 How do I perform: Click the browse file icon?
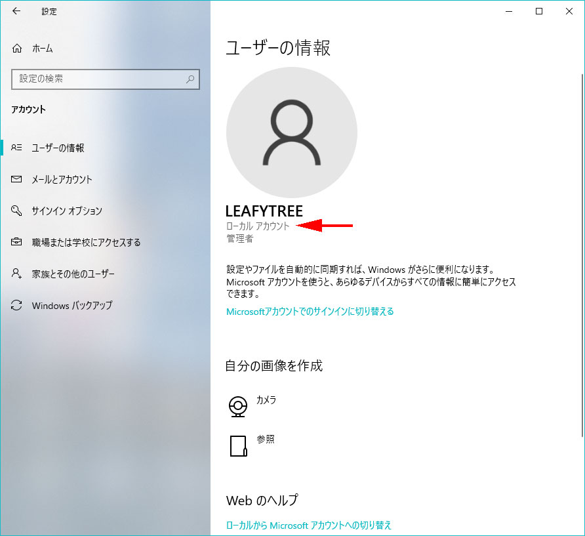coord(238,445)
